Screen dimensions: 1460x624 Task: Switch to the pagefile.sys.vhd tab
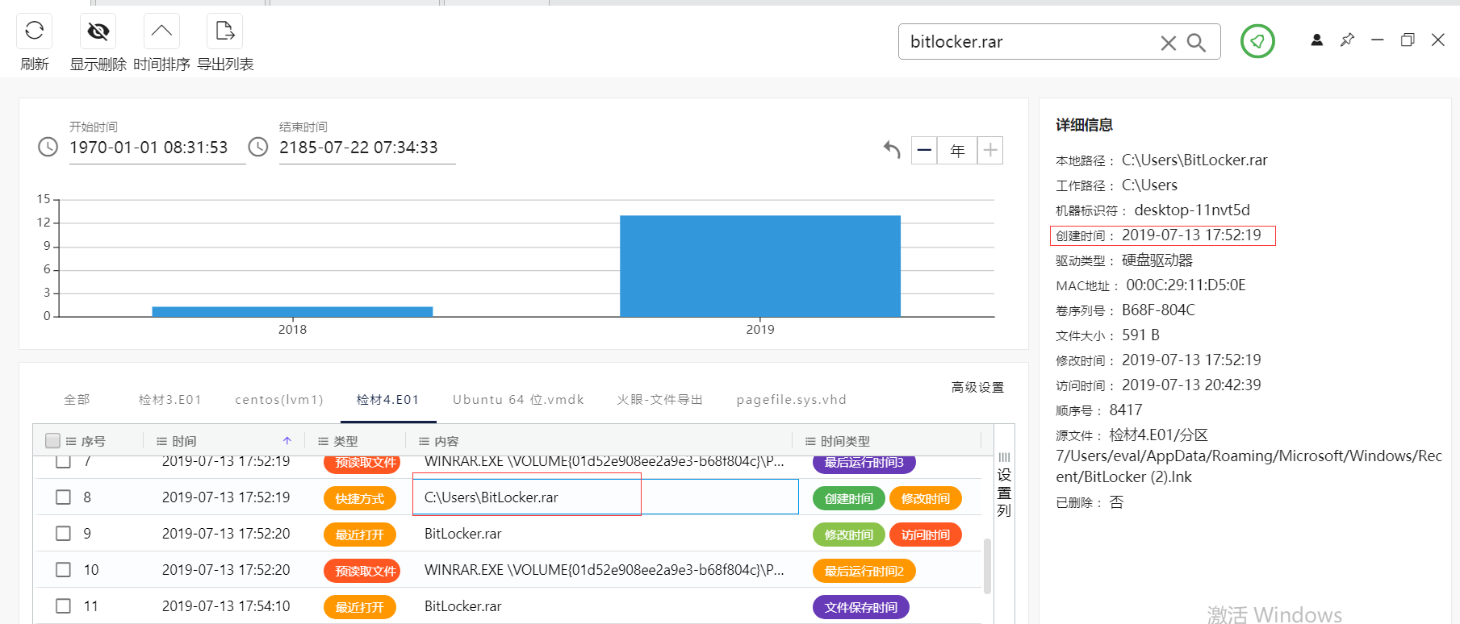click(792, 400)
